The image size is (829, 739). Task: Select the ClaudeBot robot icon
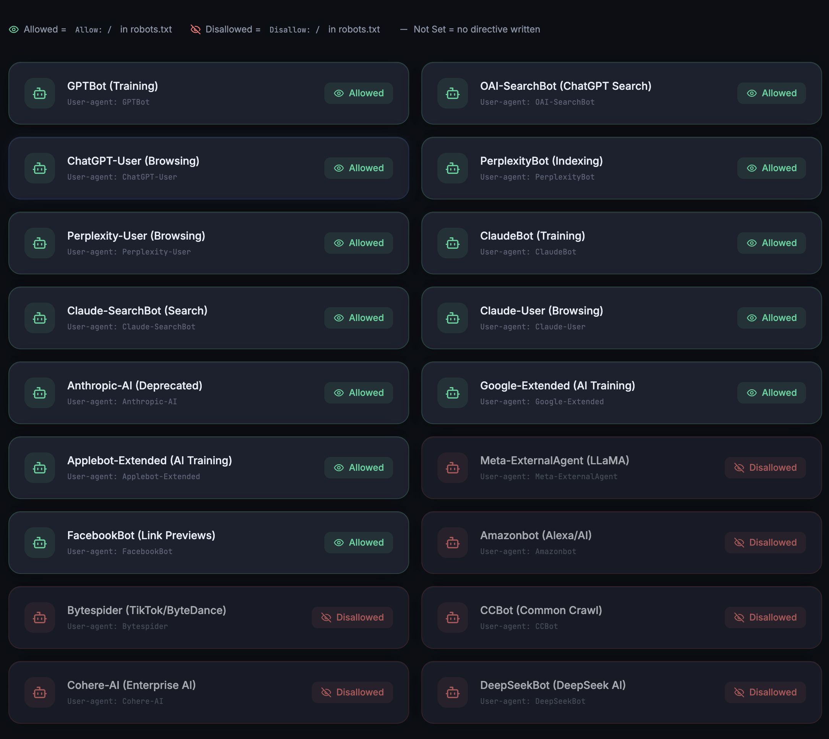coord(452,243)
